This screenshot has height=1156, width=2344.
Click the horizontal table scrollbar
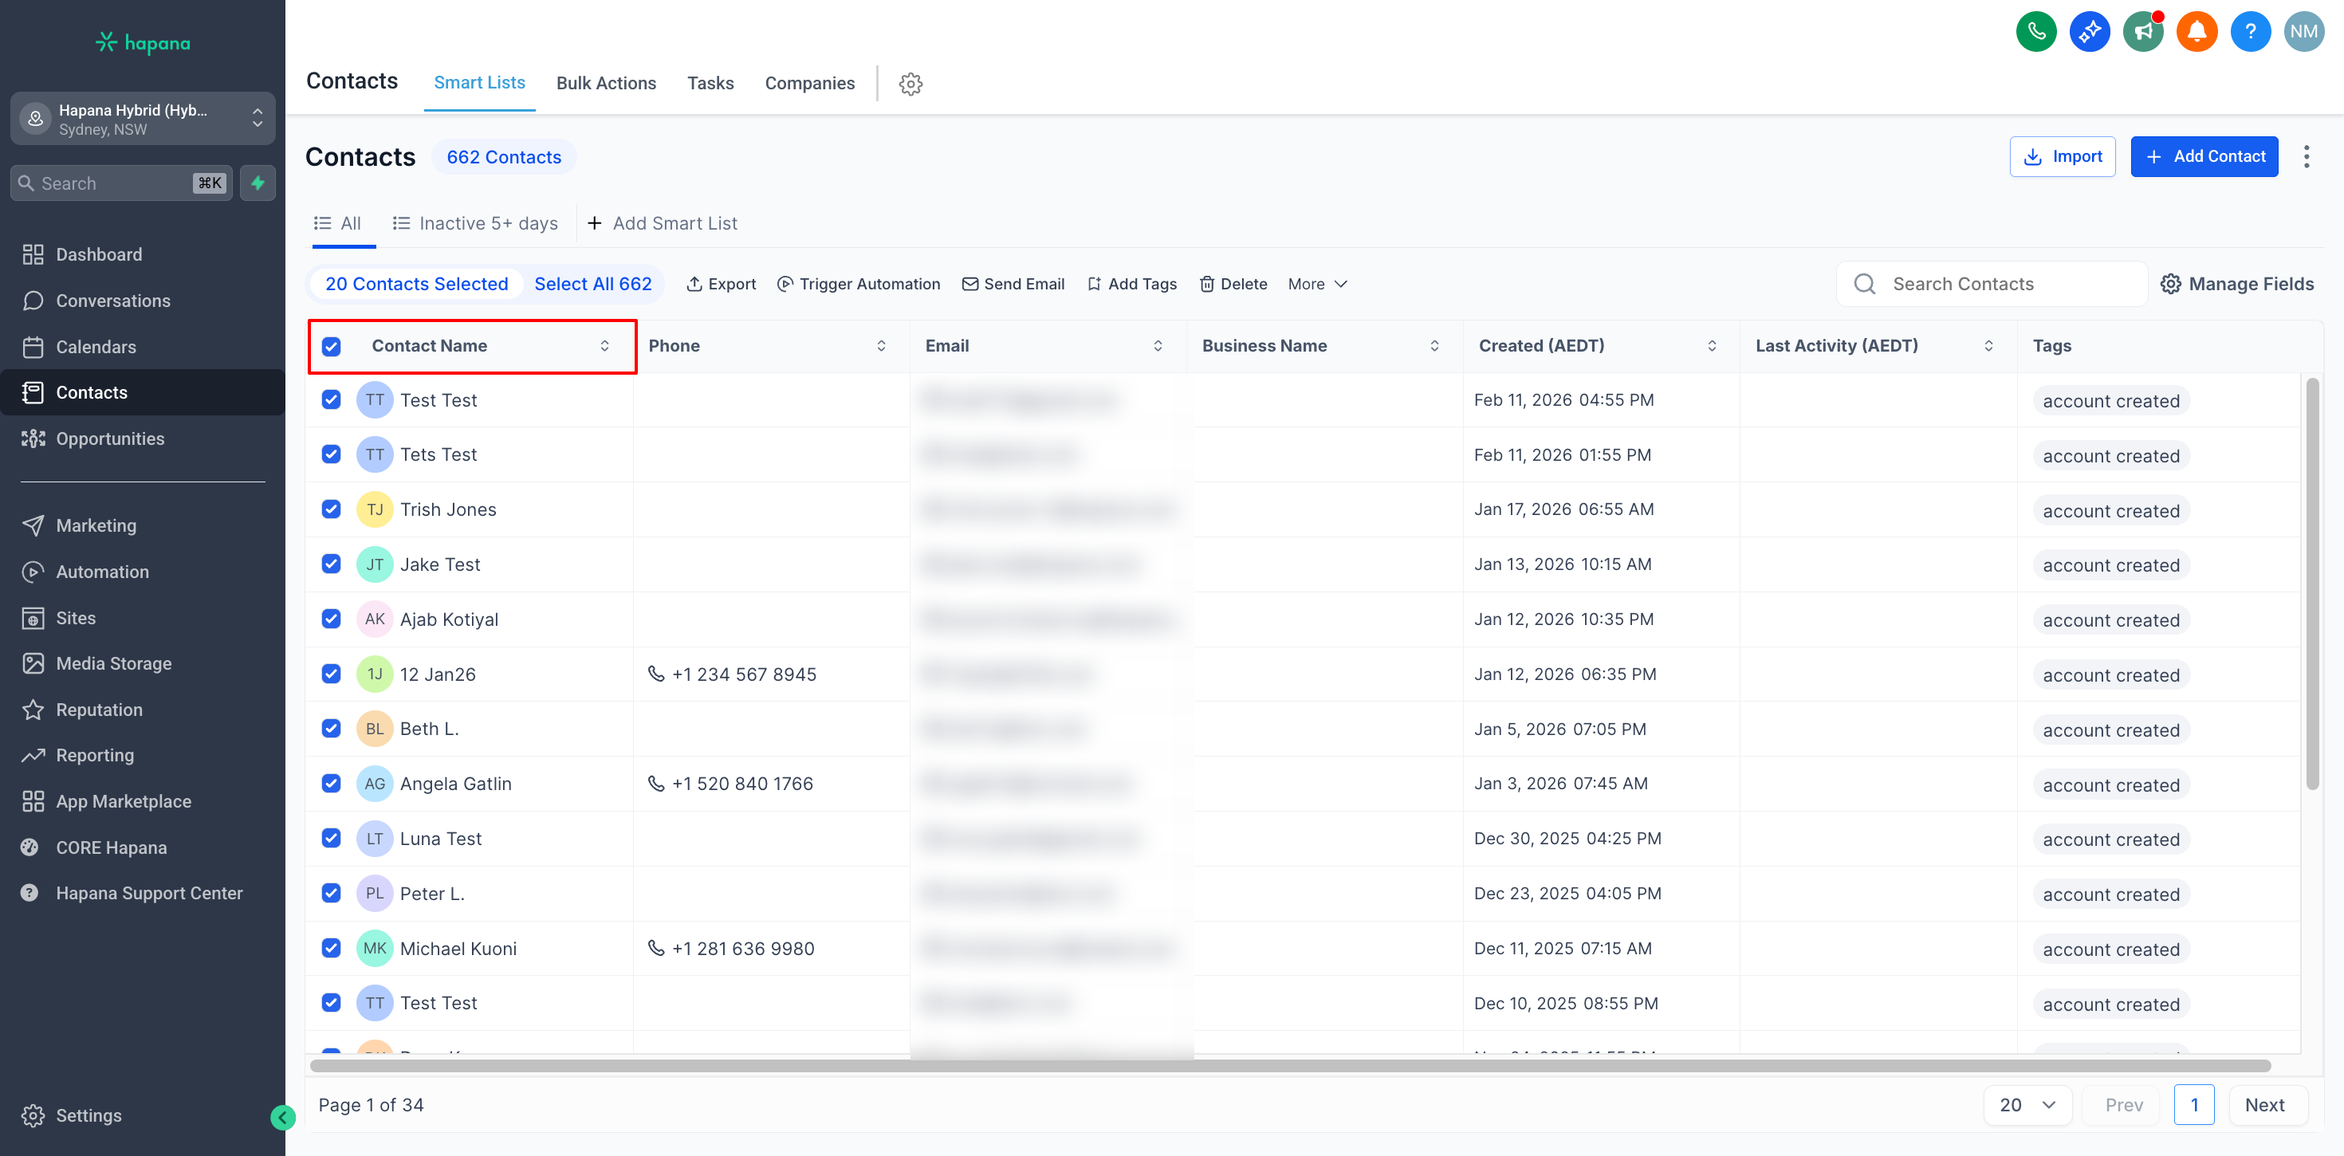click(1289, 1065)
